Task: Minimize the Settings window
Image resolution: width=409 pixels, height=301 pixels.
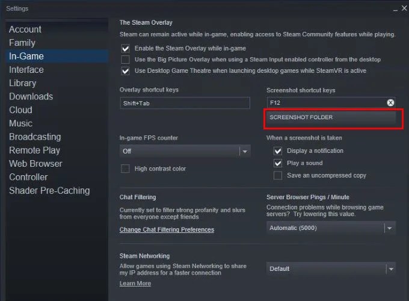Action: [395, 9]
